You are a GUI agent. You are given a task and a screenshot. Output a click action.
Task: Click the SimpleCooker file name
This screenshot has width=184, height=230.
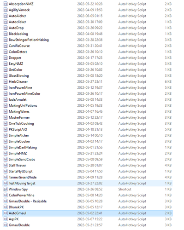[19, 141]
